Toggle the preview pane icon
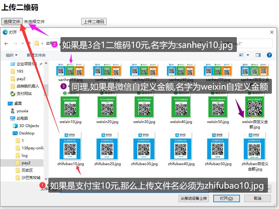This screenshot has width=279, height=209. click(258, 55)
